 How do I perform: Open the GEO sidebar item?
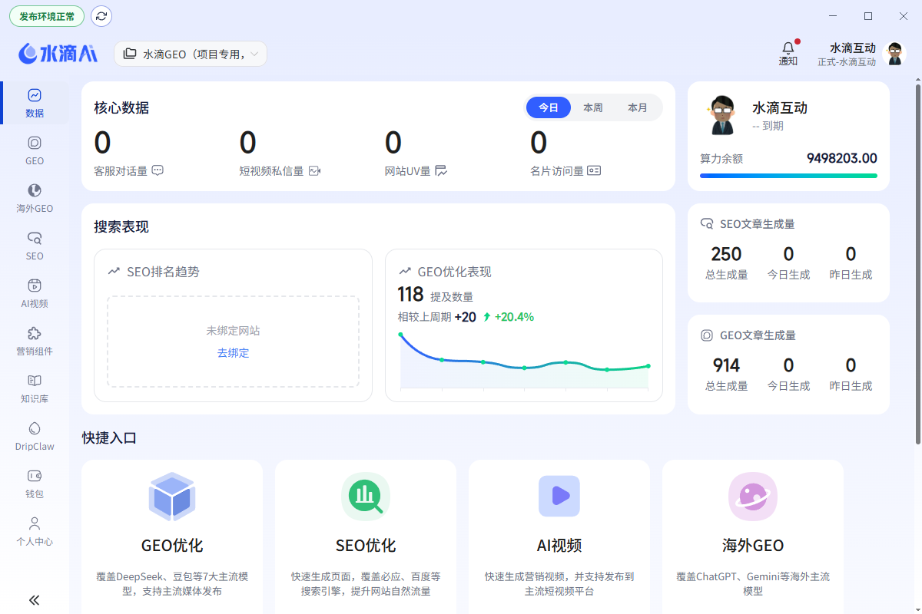point(35,150)
